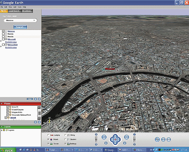
Task: Click the email button in navigation panel
Action: coord(169,139)
